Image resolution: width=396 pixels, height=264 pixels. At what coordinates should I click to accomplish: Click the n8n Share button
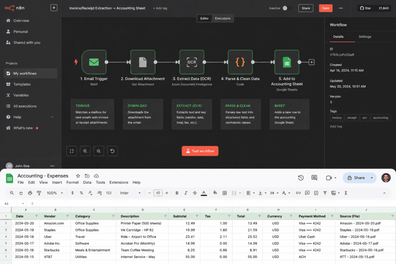coord(306,8)
